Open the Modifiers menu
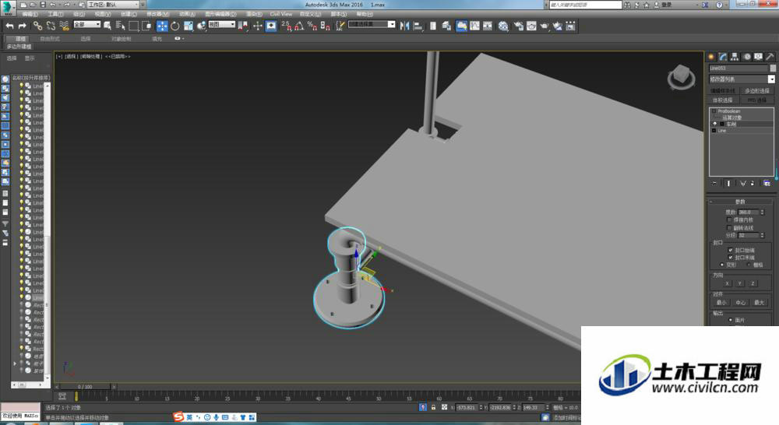 [x=157, y=14]
